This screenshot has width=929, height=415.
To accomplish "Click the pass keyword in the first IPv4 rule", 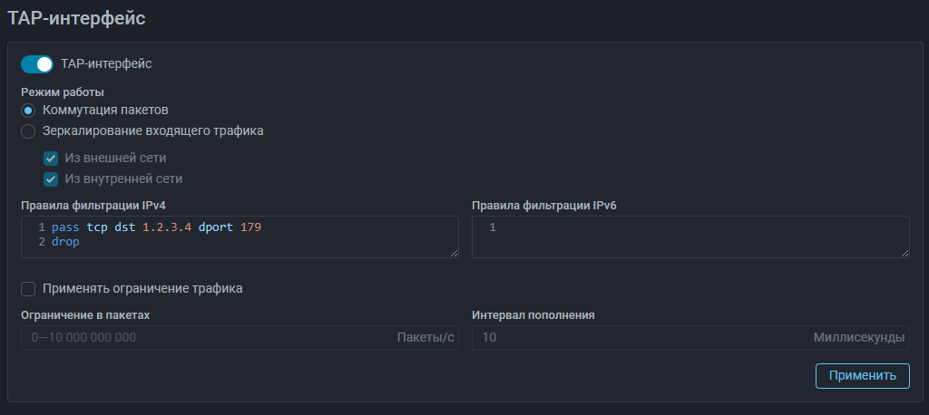I will (66, 227).
